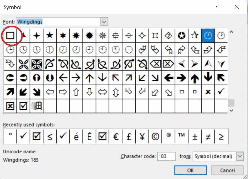The width and height of the screenshot is (248, 179).
Task: Insert recently used pound sign
Action: coord(129,136)
